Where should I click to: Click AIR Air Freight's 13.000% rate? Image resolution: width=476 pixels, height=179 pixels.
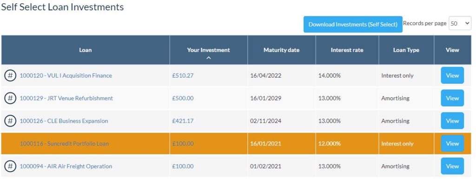[x=330, y=166]
